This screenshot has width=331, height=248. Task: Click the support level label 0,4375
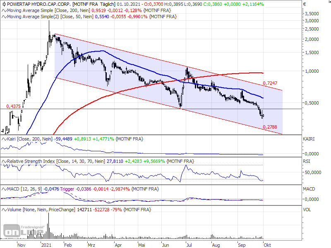coord(14,106)
